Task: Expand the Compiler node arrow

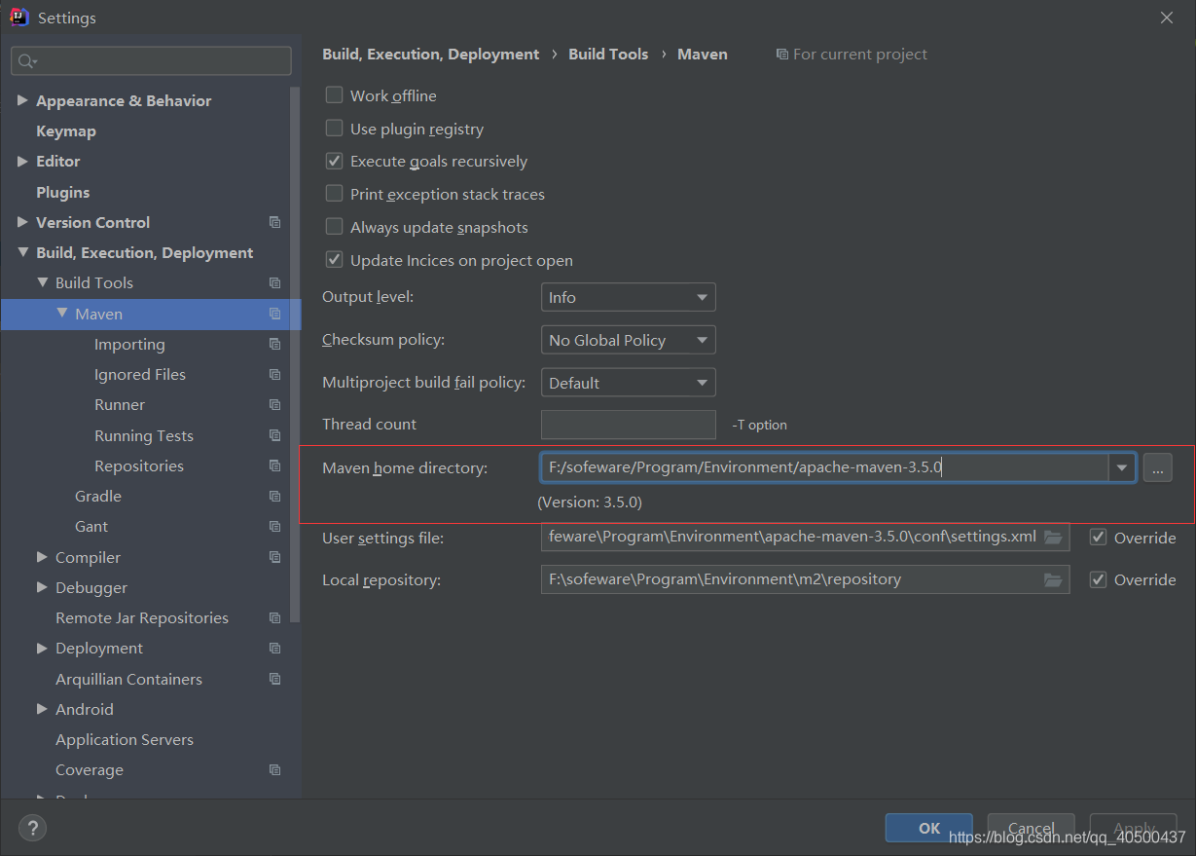Action: [42, 557]
